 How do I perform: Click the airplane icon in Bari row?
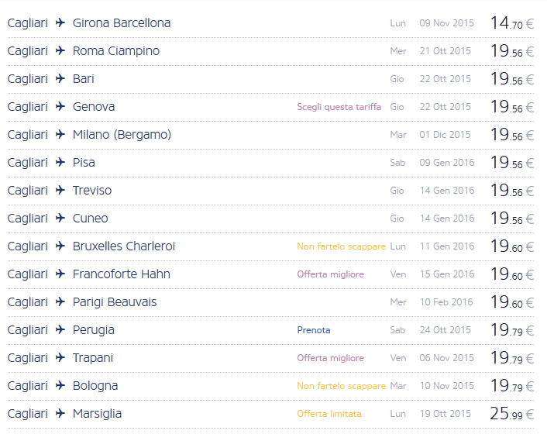click(x=60, y=79)
